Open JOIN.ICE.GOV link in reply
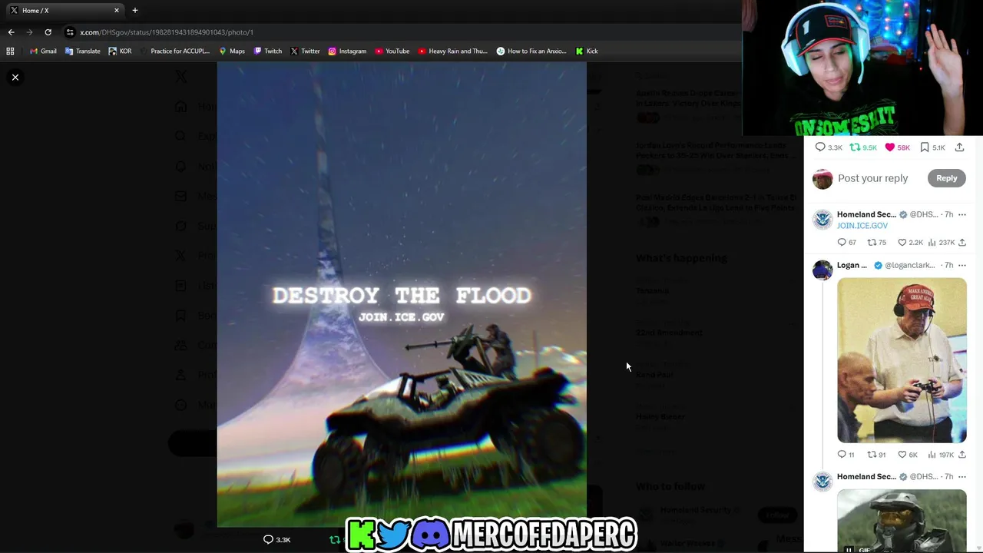 862,226
